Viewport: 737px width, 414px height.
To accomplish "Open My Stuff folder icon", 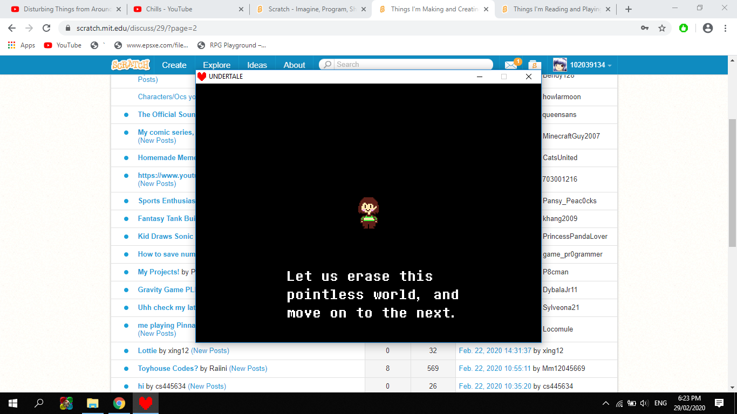I will click(x=534, y=65).
